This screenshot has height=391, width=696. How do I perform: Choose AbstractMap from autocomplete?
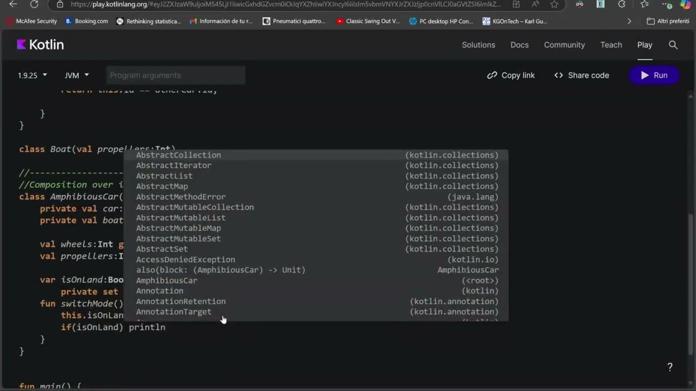click(316, 186)
